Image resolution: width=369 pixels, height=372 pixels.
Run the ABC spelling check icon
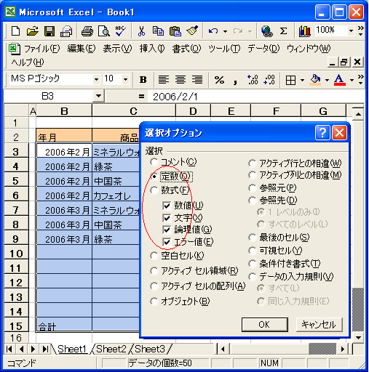point(104,31)
